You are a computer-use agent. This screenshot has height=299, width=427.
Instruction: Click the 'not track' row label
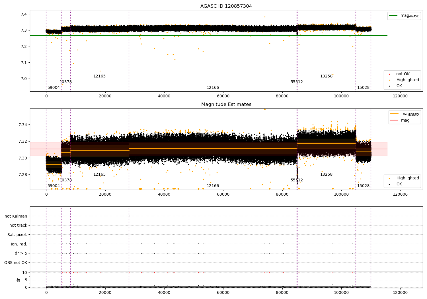18,226
